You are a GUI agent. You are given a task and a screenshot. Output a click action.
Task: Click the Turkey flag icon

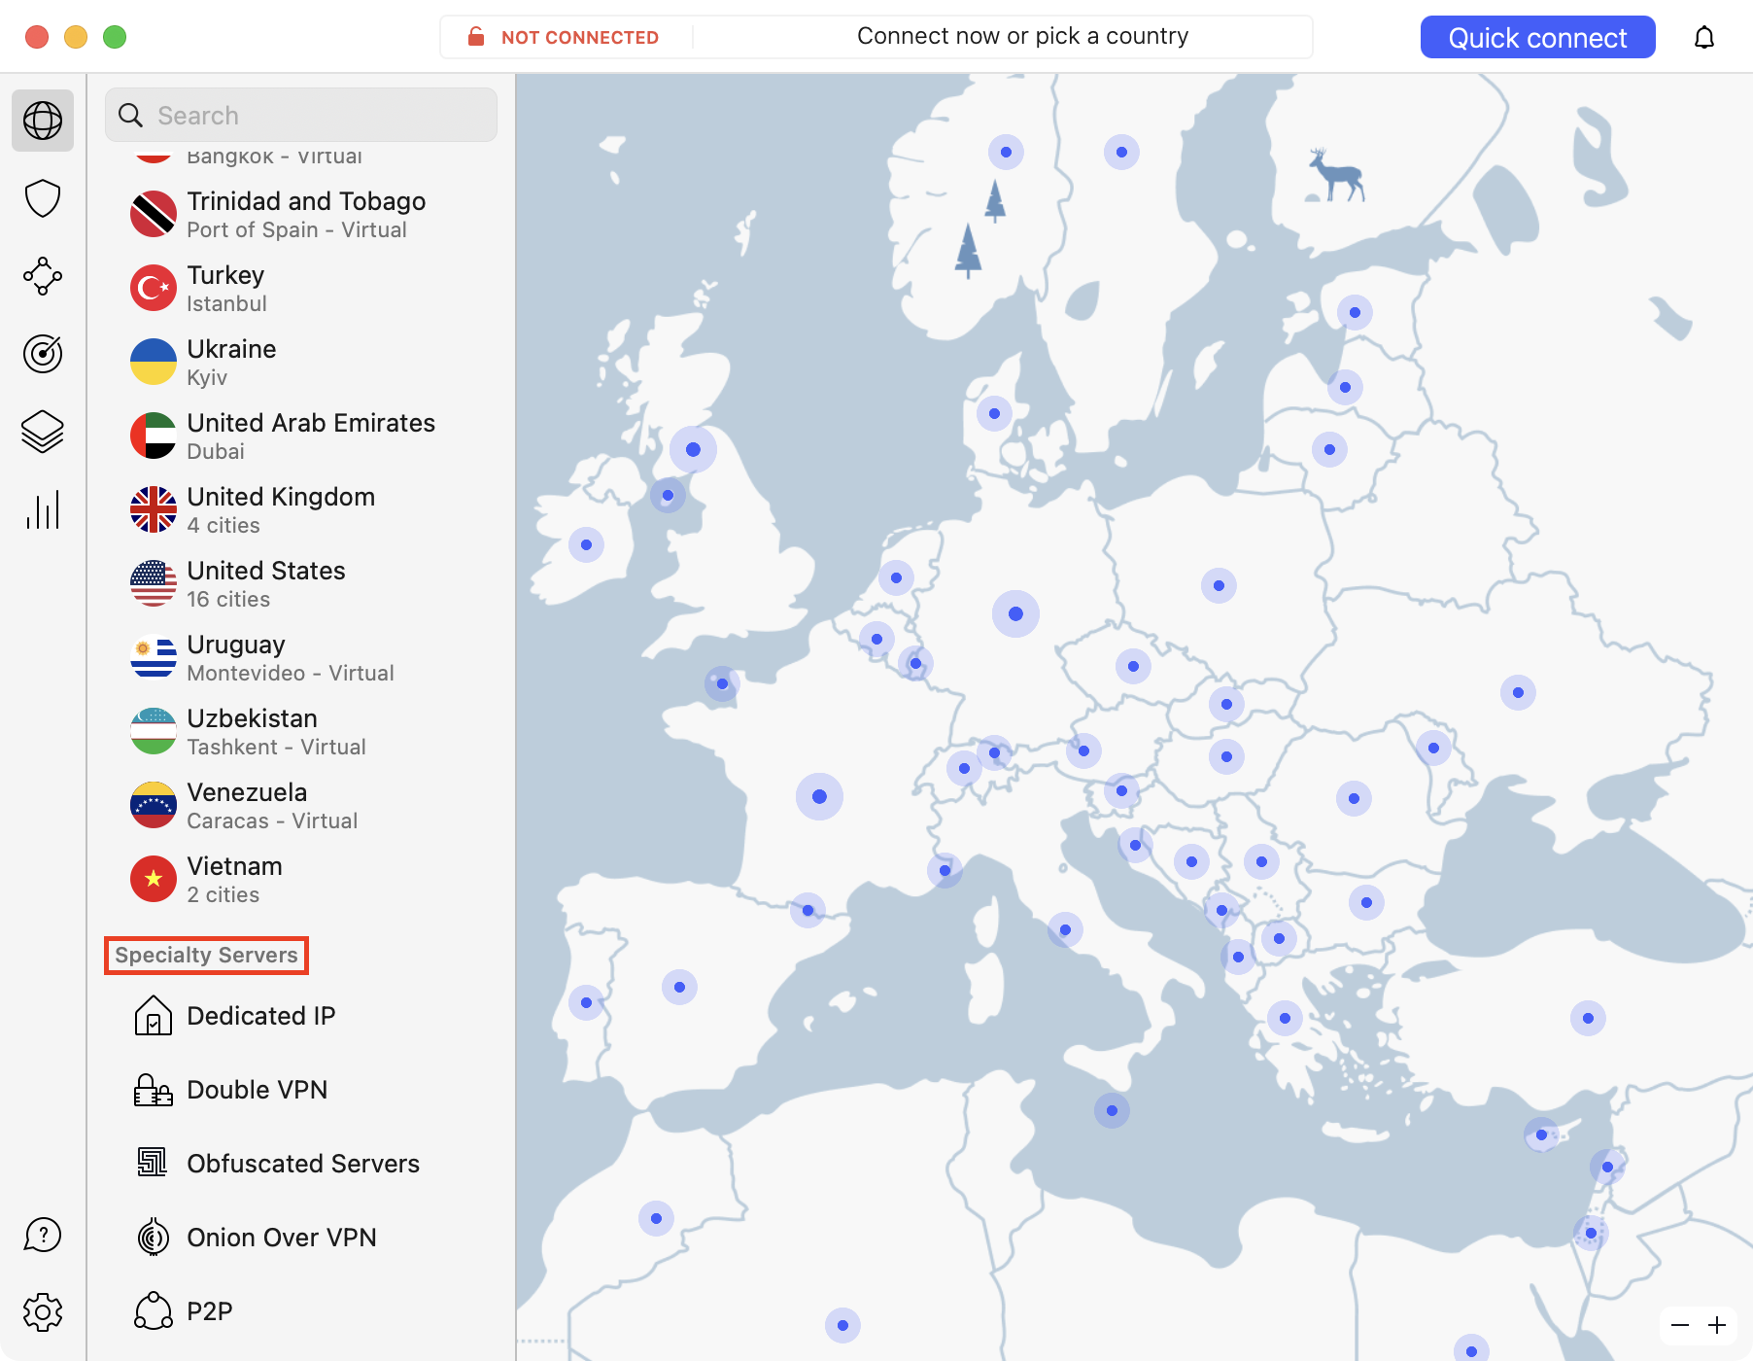(x=154, y=288)
